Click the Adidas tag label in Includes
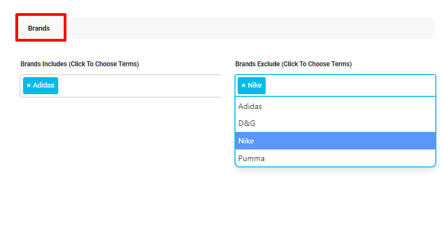This screenshot has height=231, width=443. [43, 85]
